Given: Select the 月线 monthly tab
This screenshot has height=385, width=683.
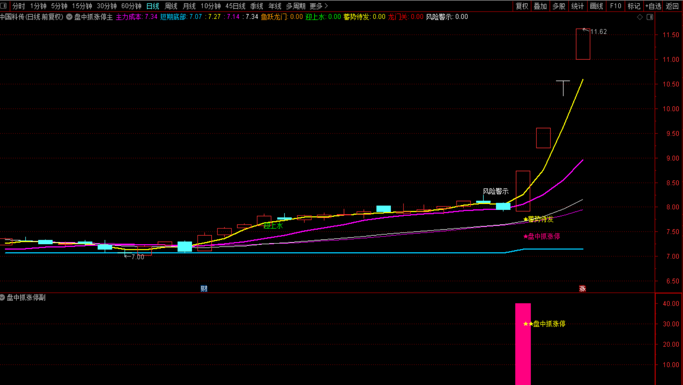Looking at the screenshot, I should [x=189, y=6].
